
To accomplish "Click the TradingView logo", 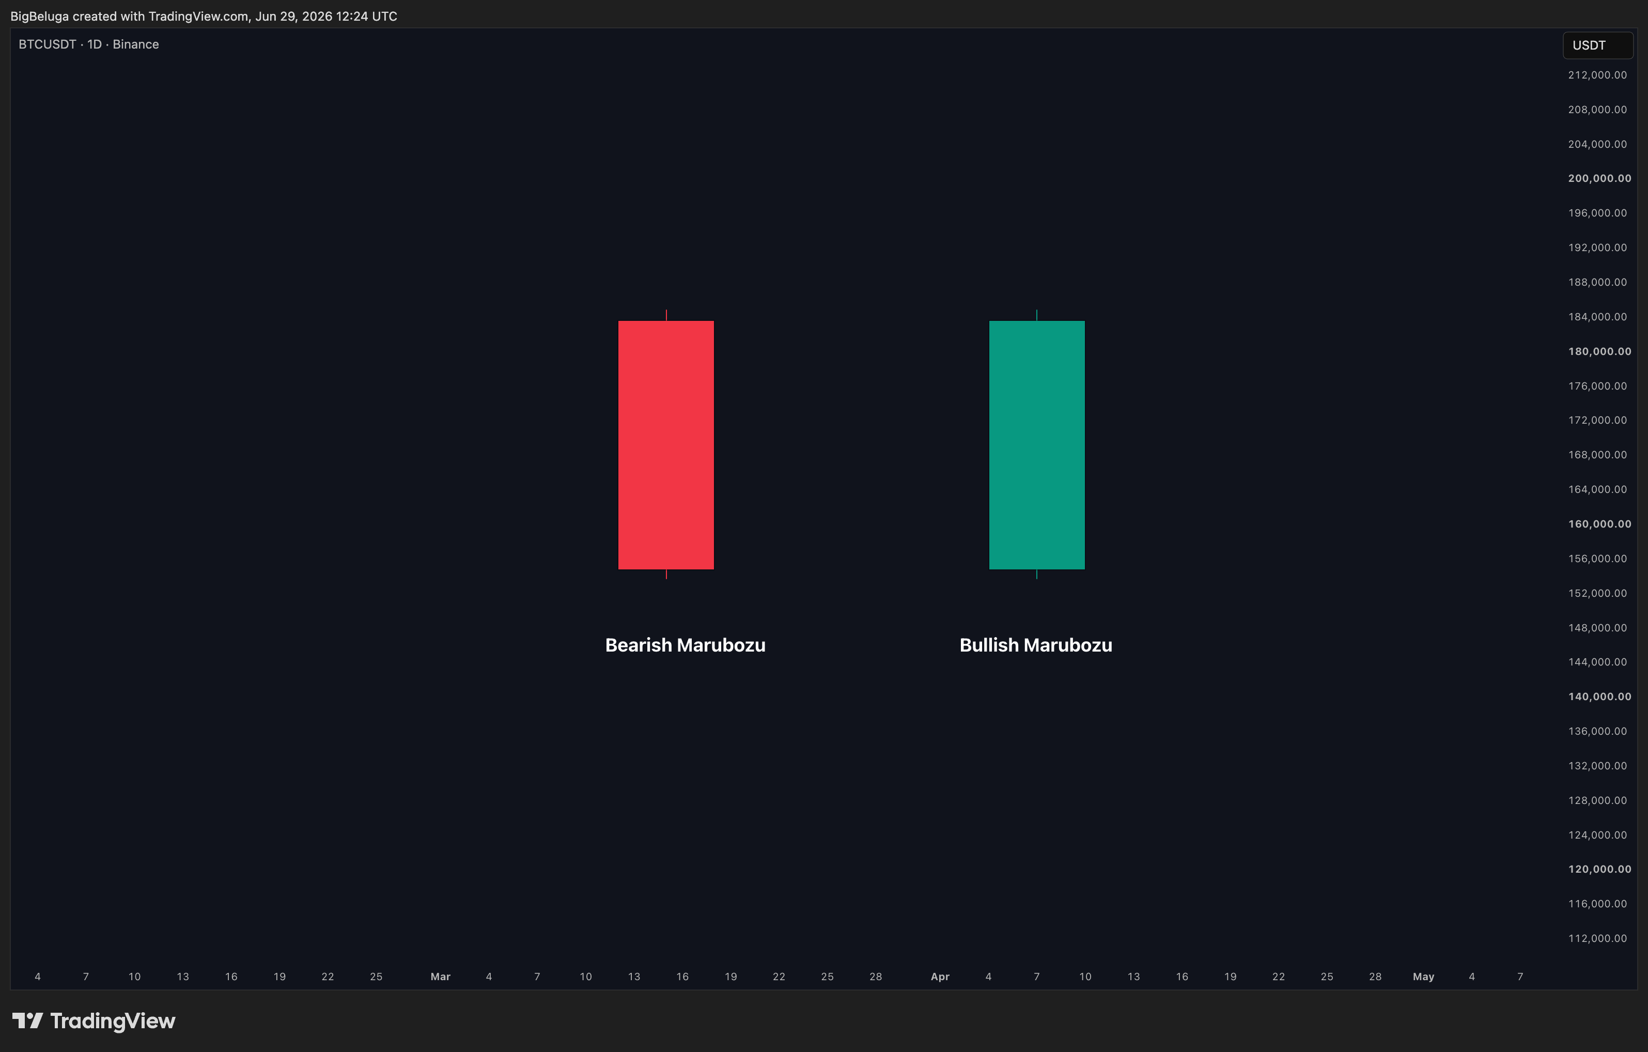I will click(94, 1020).
